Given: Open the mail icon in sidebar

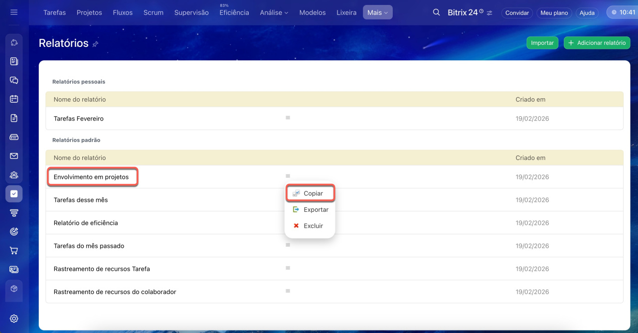Looking at the screenshot, I should (x=14, y=156).
